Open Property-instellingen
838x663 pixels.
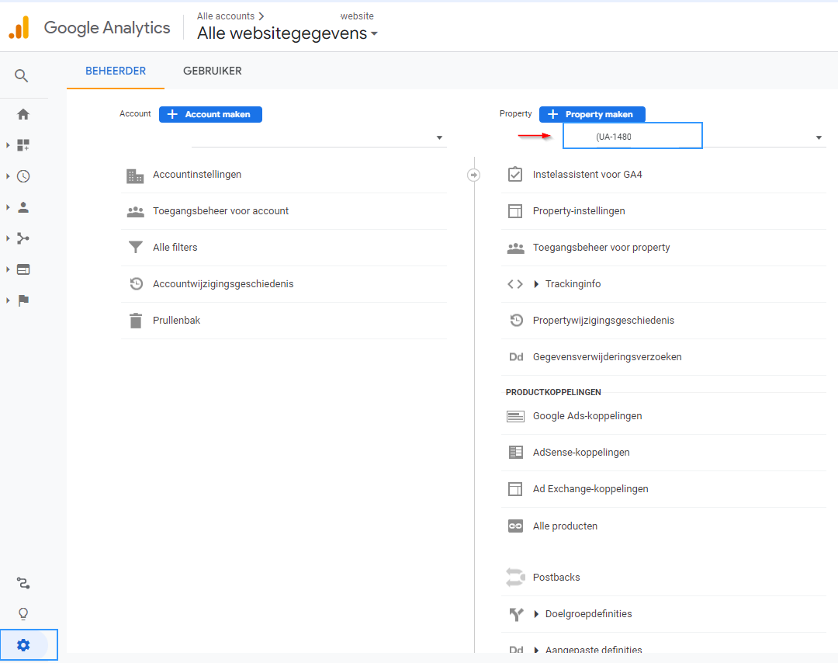[x=663, y=211]
